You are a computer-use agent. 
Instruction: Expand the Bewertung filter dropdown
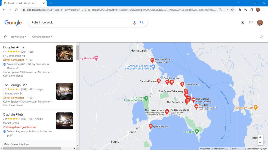tap(19, 37)
